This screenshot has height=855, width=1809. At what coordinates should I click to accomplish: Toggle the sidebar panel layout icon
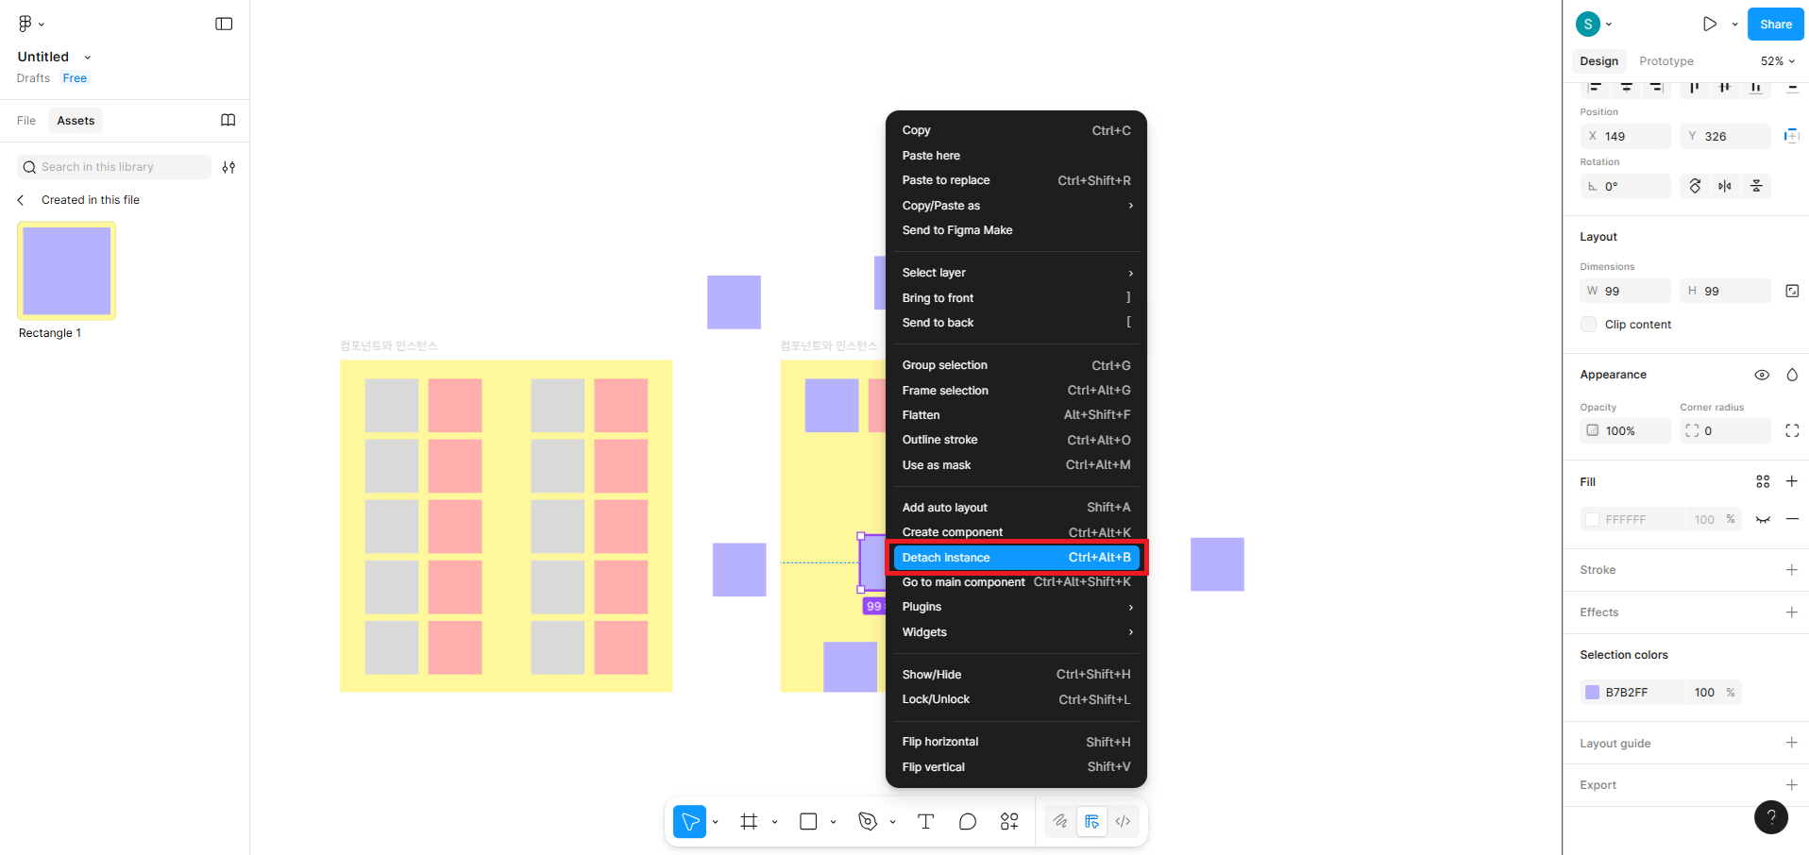tap(224, 24)
